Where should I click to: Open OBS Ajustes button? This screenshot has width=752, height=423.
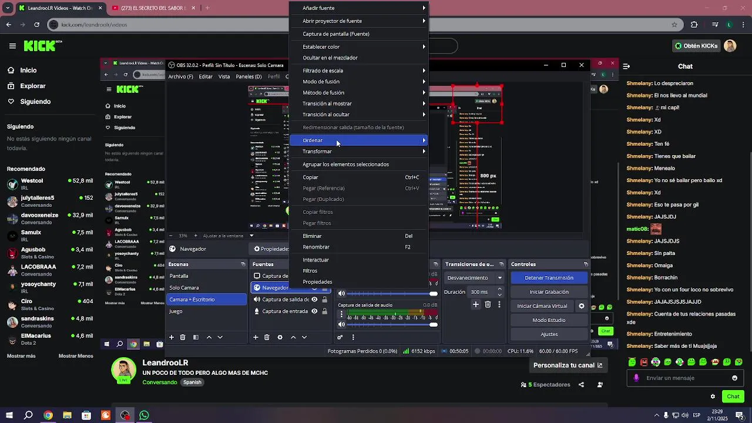pos(549,334)
